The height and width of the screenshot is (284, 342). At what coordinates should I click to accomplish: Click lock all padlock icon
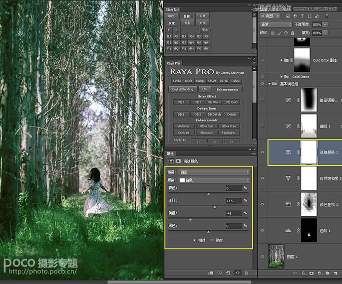293,33
